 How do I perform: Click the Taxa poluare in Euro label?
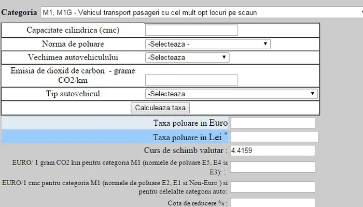pos(190,123)
